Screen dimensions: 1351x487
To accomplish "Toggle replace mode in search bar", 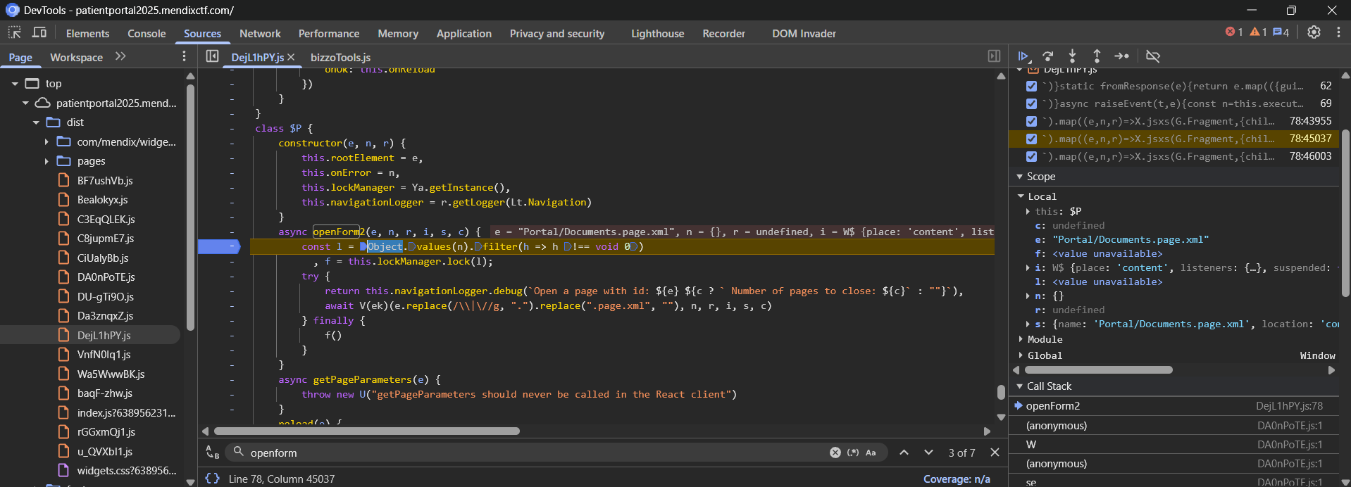I will point(212,453).
